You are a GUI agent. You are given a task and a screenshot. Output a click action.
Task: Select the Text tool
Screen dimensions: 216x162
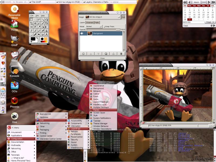pyautogui.click(x=35, y=27)
